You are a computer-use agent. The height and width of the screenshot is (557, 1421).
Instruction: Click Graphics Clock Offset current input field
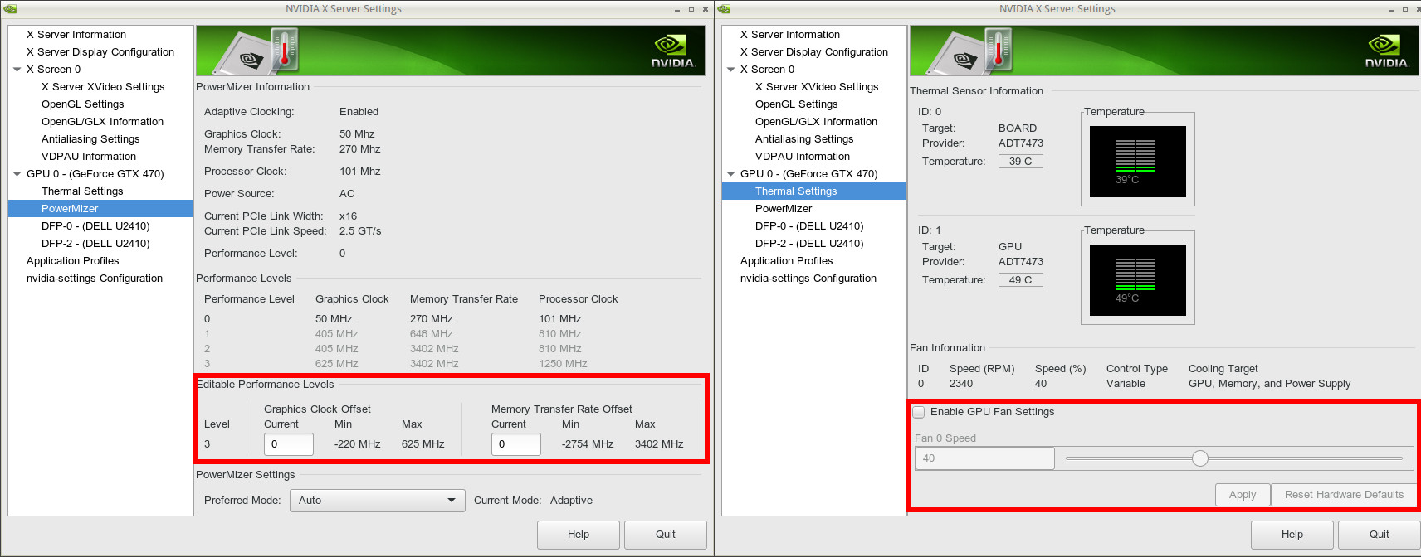289,444
